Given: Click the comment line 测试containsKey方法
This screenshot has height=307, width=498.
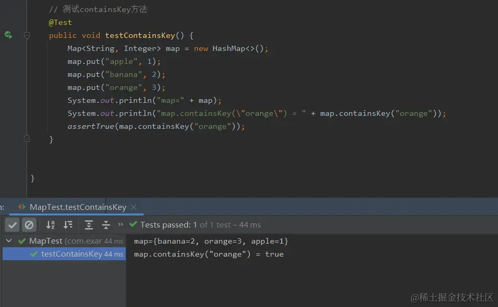Looking at the screenshot, I should pyautogui.click(x=98, y=9).
